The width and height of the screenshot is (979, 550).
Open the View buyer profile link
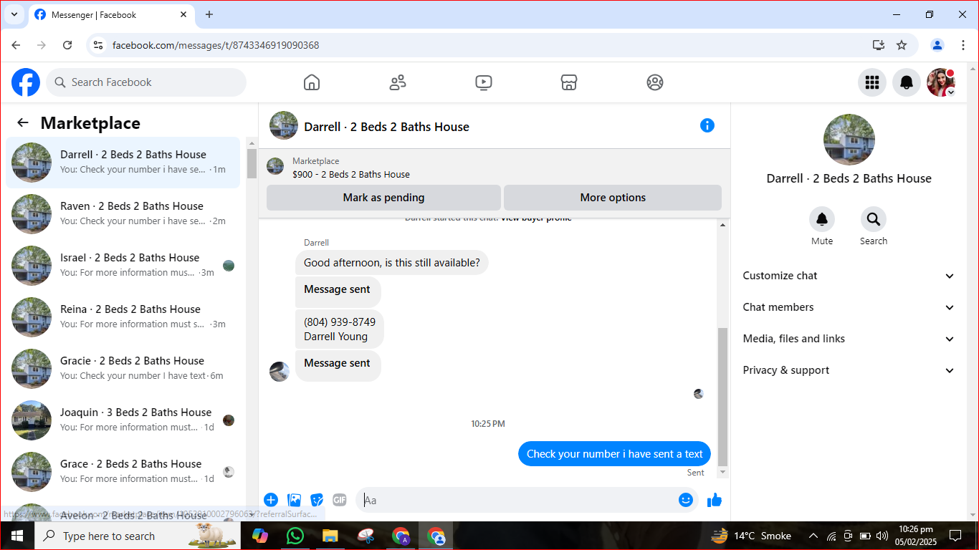pyautogui.click(x=536, y=218)
